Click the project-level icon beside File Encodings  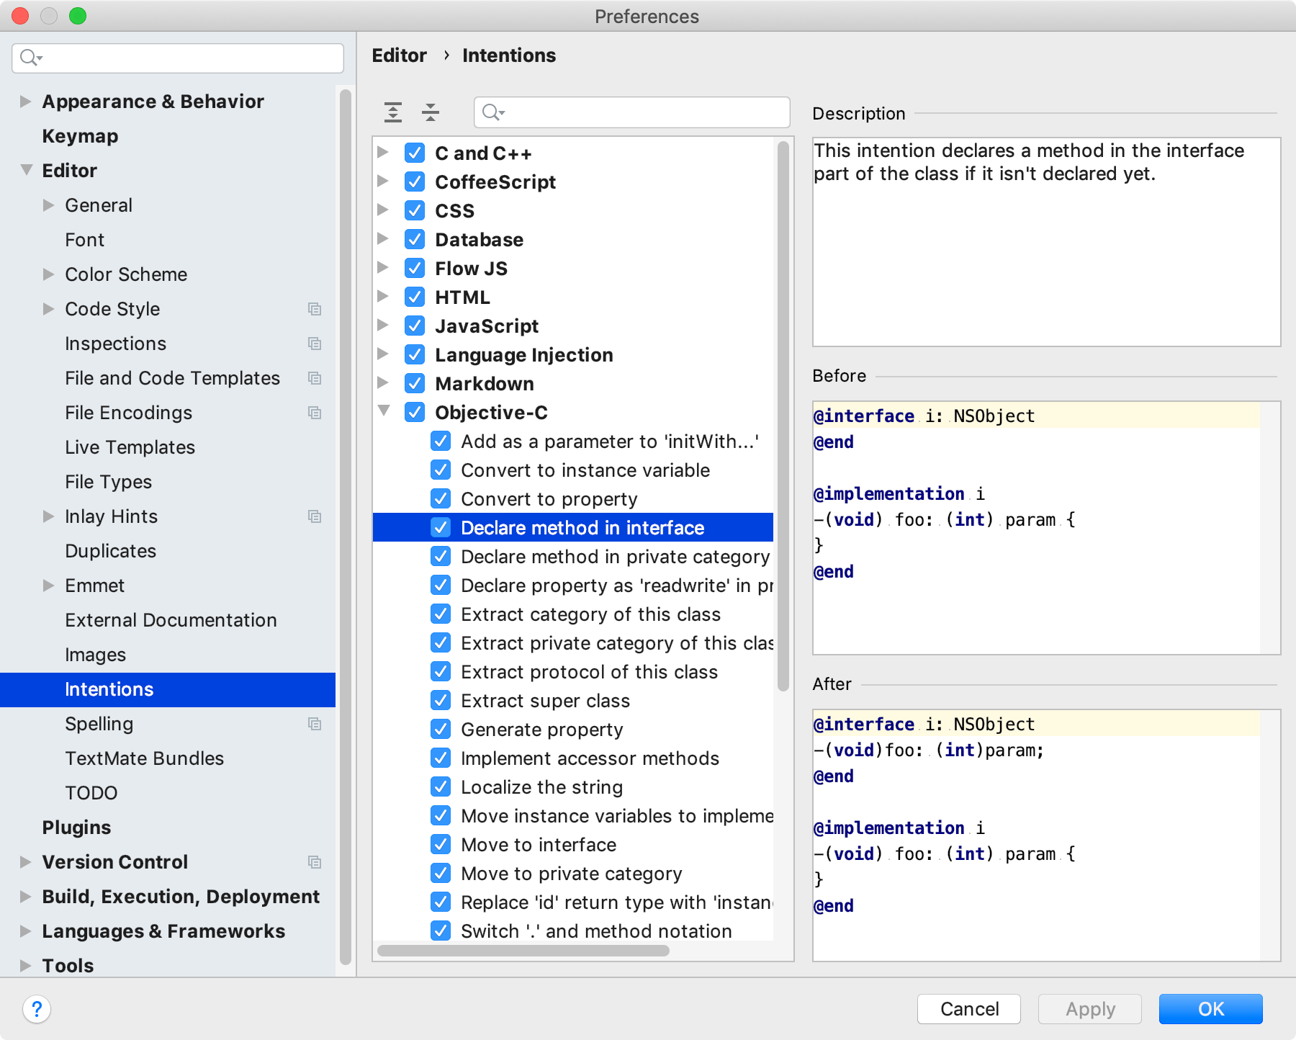[315, 413]
